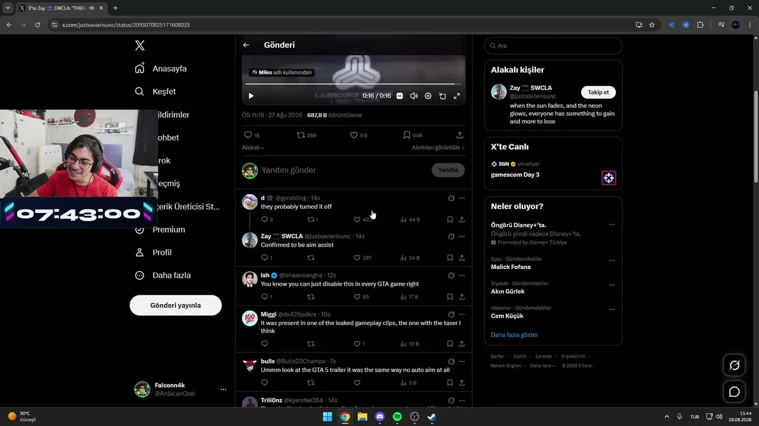This screenshot has width=759, height=426.
Task: Like the reply by bulls
Action: [x=357, y=383]
